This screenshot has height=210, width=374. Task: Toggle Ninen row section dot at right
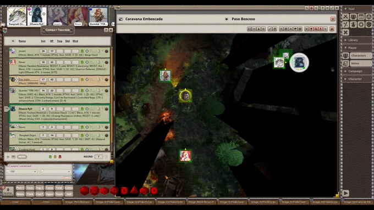(x=107, y=63)
